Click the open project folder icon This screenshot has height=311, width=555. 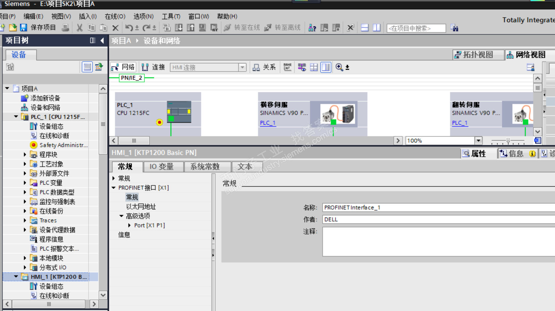13,28
